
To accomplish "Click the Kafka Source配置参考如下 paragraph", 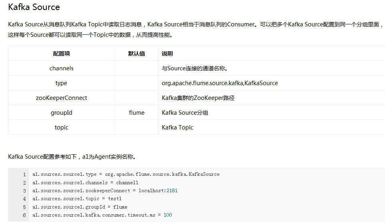I will (72, 157).
